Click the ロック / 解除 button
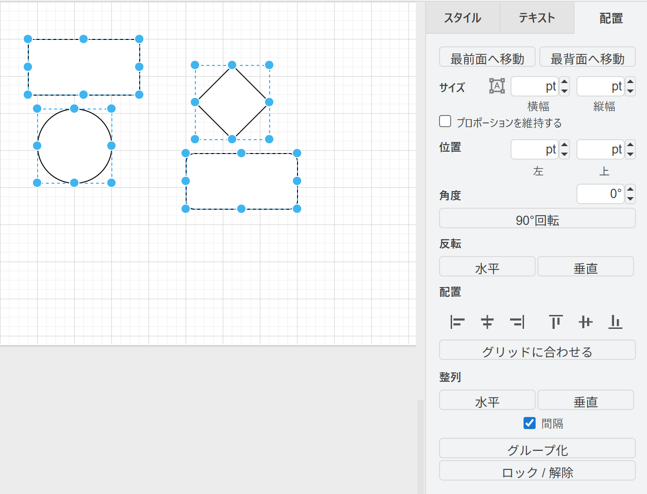 coord(537,471)
